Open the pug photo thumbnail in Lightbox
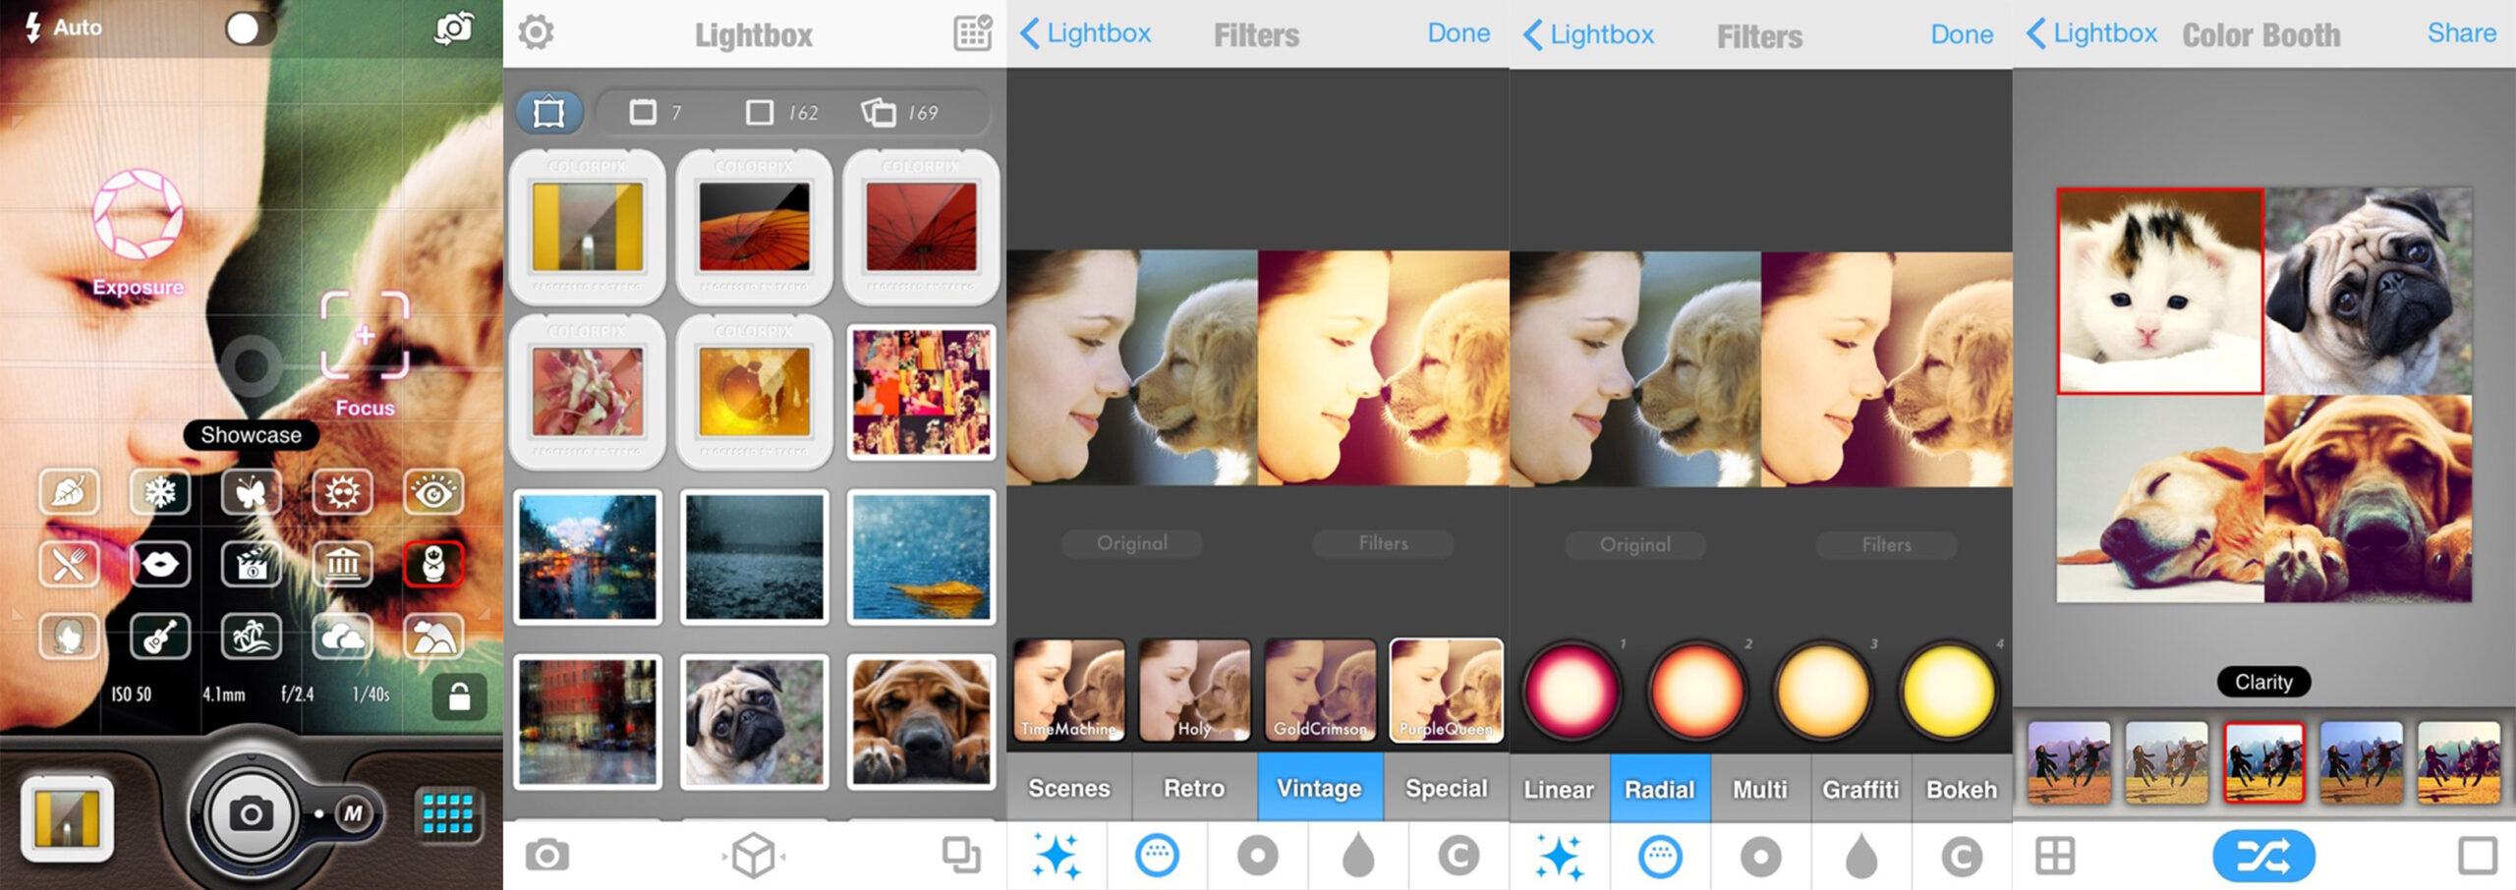The image size is (2516, 890). [754, 723]
